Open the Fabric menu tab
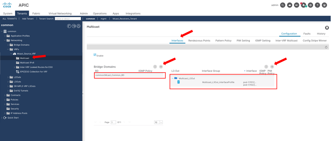The image size is (331, 141). (36, 14)
